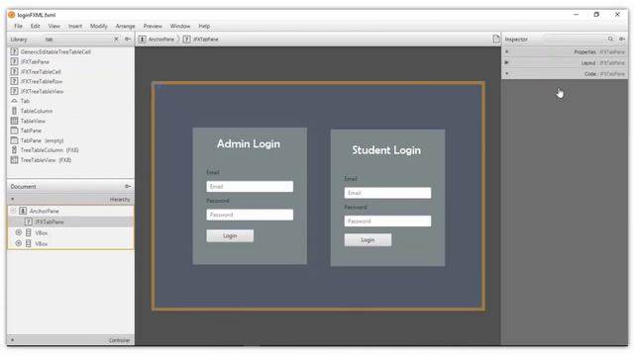Click the TabPane icon in Library

pyautogui.click(x=14, y=131)
